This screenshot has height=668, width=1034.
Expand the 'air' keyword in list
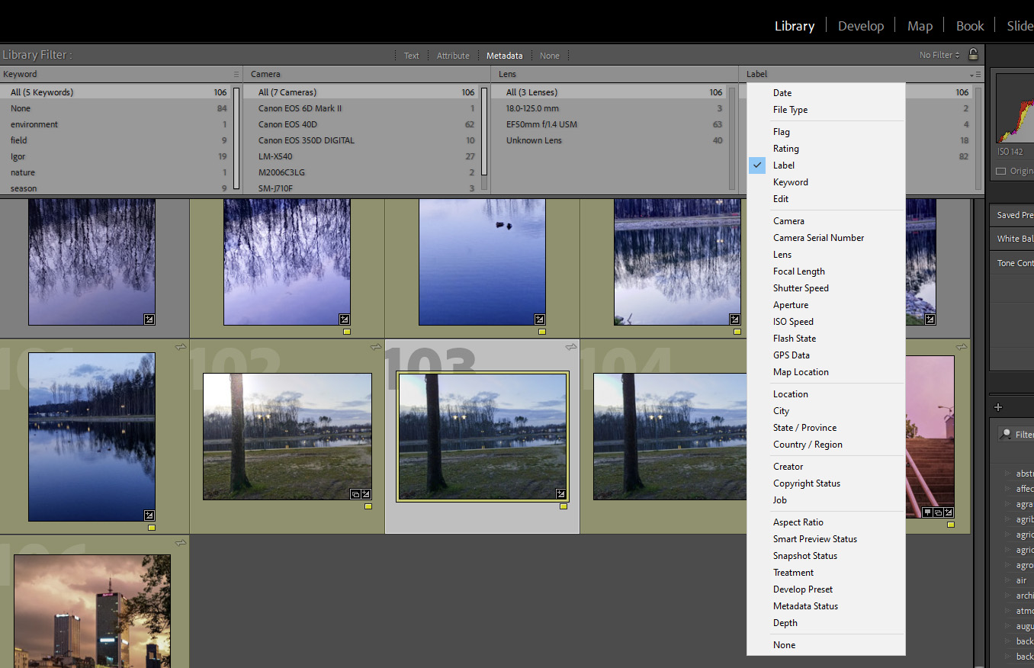[1007, 580]
